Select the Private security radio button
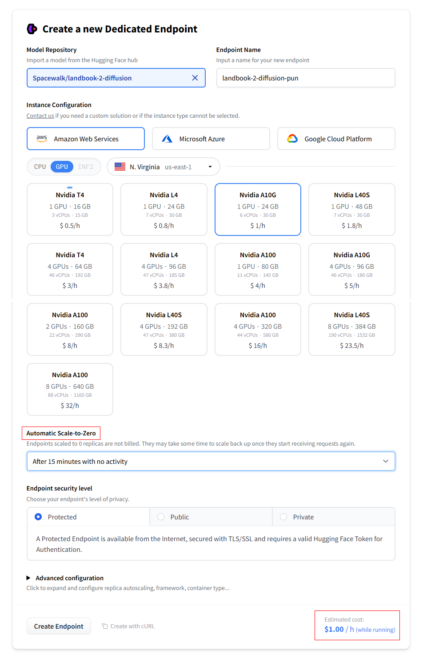Screen dimensions: 423x666 [x=283, y=517]
